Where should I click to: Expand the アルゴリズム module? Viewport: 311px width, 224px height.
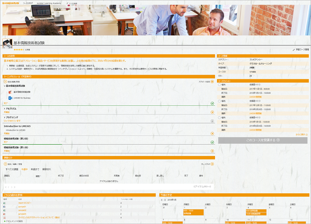tap(5, 109)
